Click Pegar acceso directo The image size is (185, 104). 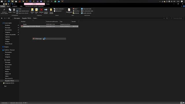click(x=23, y=13)
